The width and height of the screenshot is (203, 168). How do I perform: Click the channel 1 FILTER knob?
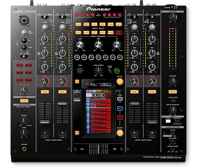pos(45,81)
